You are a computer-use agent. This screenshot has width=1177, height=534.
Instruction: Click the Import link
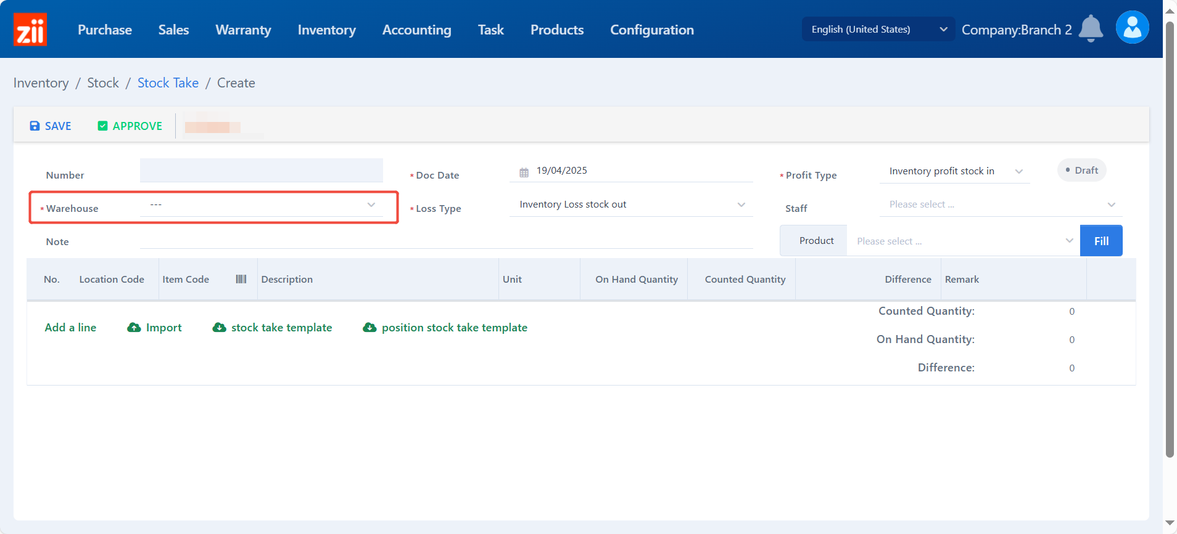click(155, 328)
